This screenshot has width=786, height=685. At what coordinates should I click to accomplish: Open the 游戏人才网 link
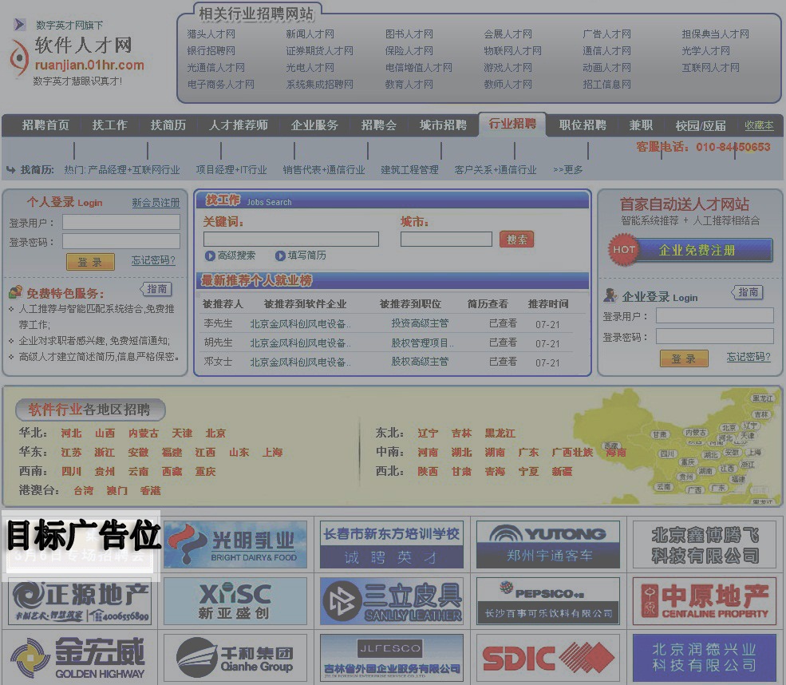(508, 67)
